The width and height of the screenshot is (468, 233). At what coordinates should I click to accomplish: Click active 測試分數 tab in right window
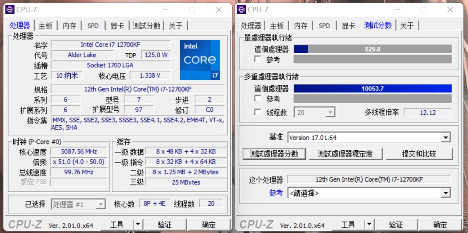pyautogui.click(x=378, y=25)
